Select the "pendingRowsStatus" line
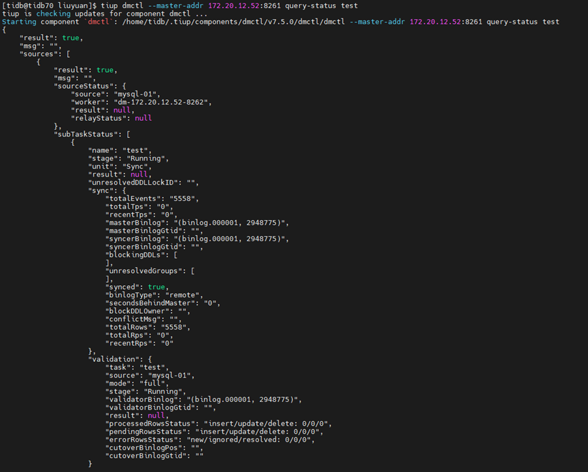The height and width of the screenshot is (472, 588). (x=215, y=431)
